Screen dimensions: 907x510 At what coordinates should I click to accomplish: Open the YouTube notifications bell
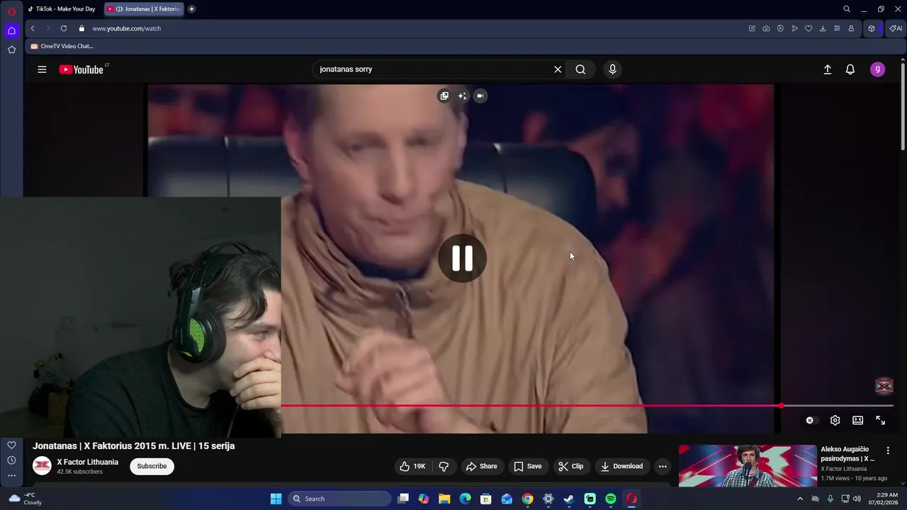pyautogui.click(x=850, y=69)
